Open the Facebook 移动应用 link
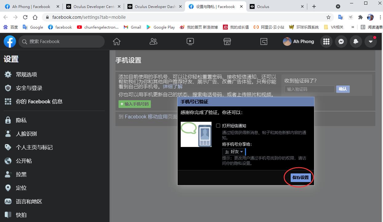Viewport: 383px width, 222px height. [146, 117]
